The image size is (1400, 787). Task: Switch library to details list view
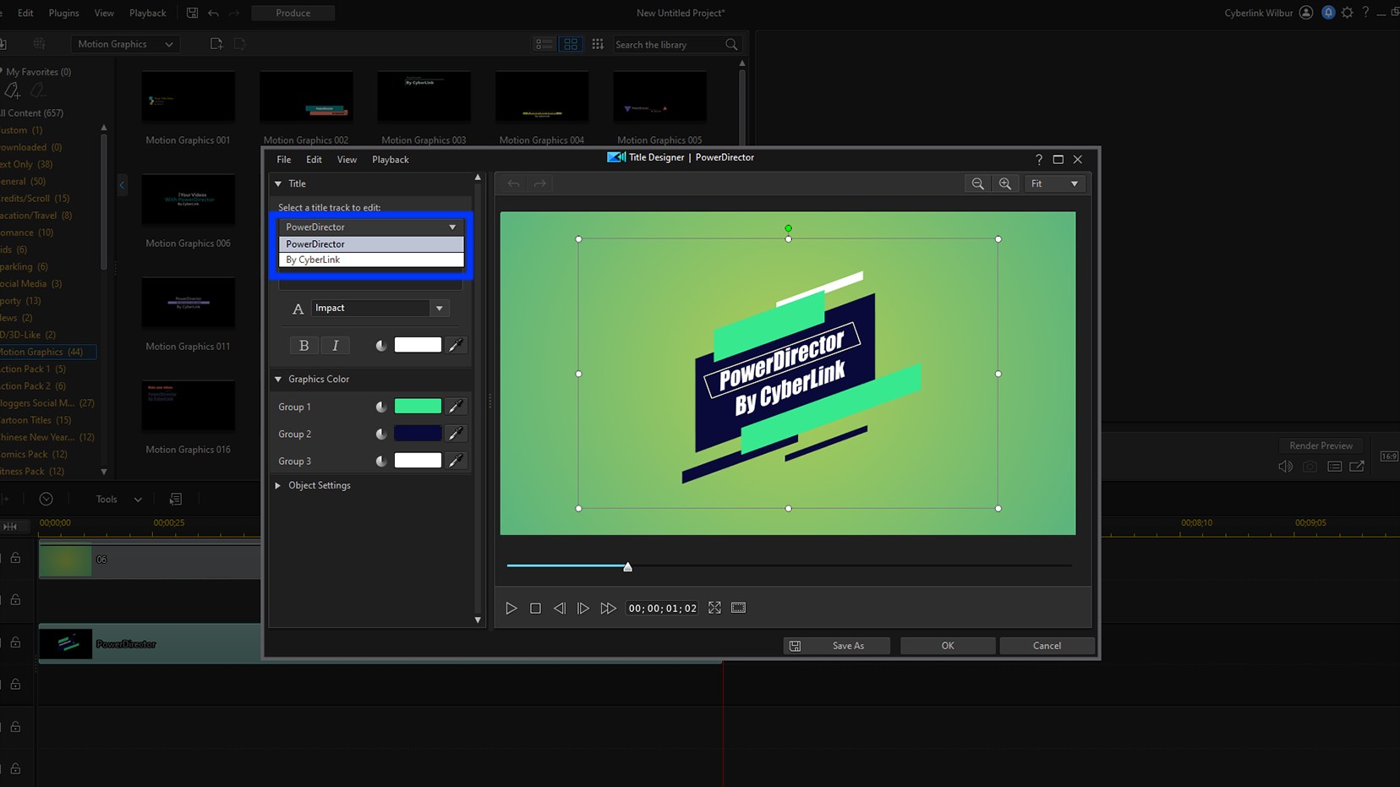pos(544,44)
